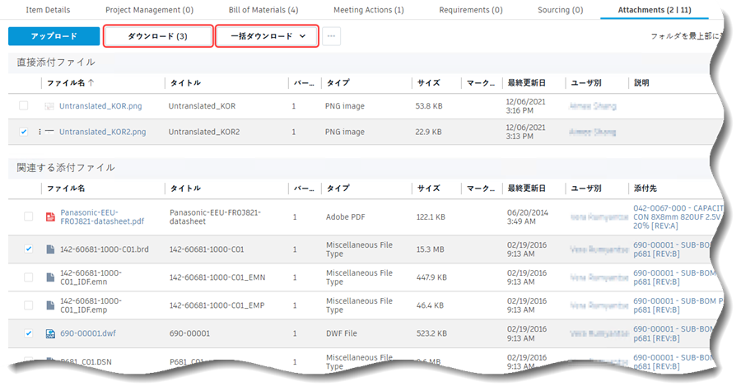Switch to Project Management (0) tab
Image resolution: width=741 pixels, height=391 pixels.
pos(149,10)
